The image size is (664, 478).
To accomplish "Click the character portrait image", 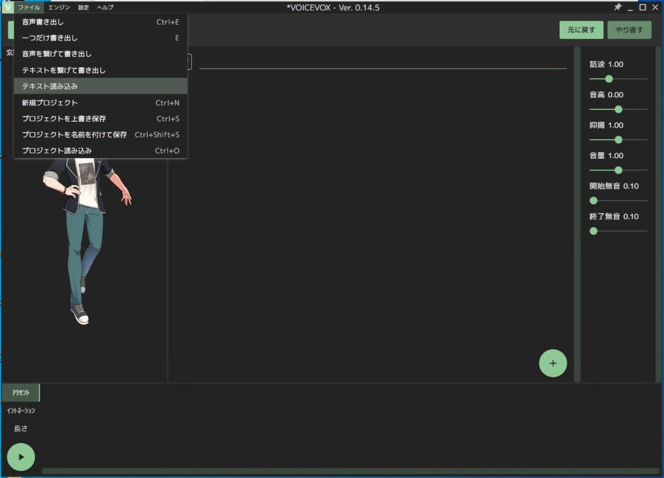I will tap(88, 241).
